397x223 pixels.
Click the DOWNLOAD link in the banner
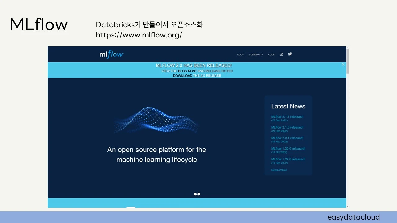click(x=182, y=76)
